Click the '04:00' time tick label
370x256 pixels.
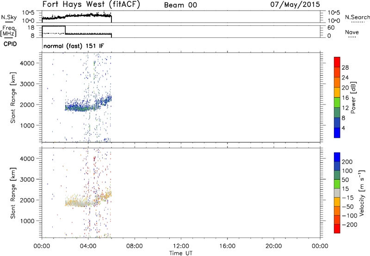click(x=88, y=246)
